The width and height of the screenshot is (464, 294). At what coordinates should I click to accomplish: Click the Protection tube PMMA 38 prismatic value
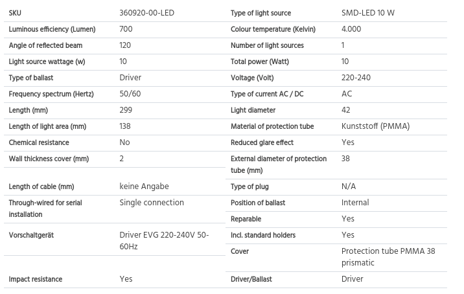click(388, 257)
